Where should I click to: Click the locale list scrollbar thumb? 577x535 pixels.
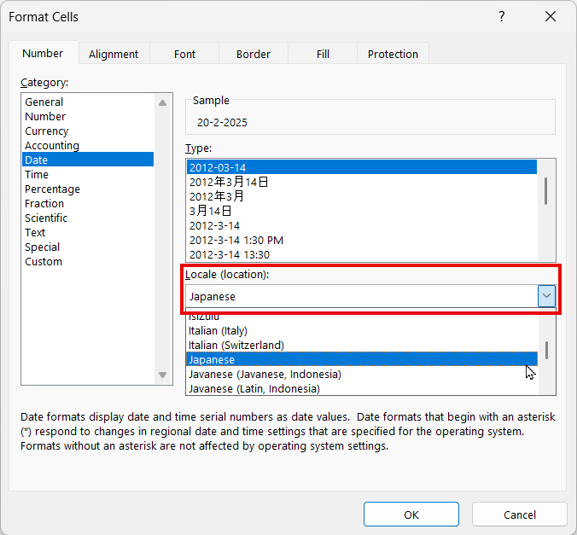point(546,350)
